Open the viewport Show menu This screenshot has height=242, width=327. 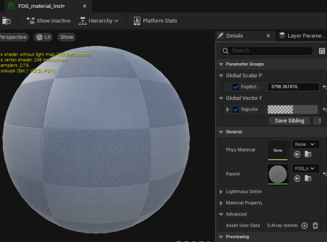67,37
